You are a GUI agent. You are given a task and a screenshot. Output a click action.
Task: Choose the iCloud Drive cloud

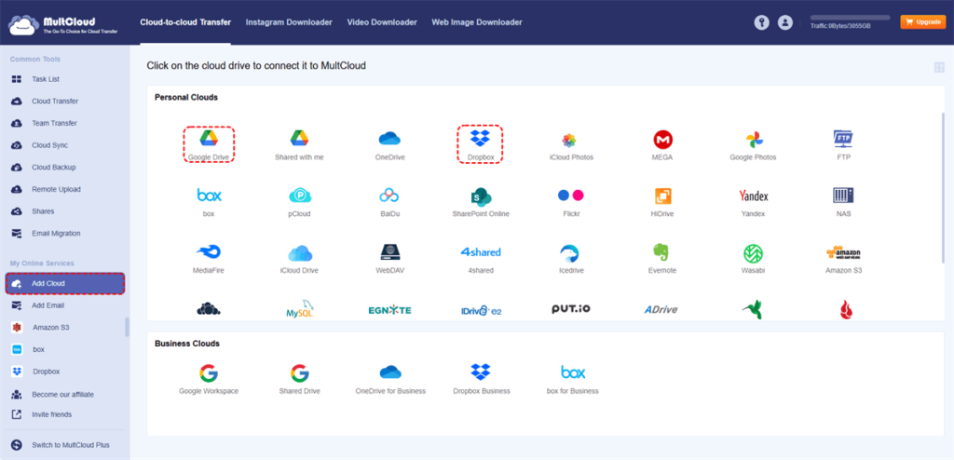[299, 259]
